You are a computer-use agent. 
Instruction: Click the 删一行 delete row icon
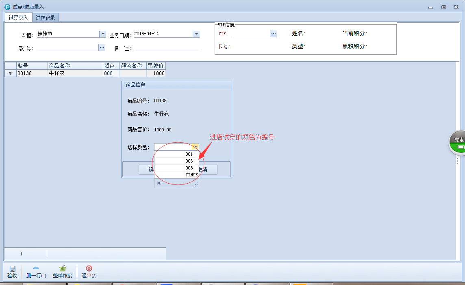(36, 268)
